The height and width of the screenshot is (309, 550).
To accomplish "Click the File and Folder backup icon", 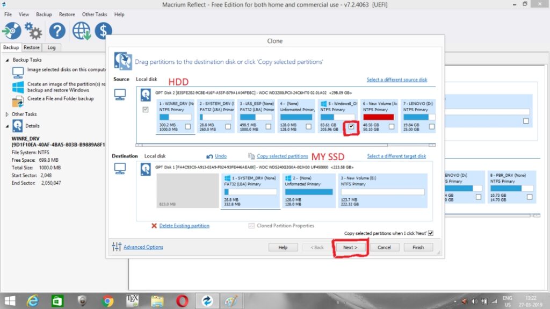I will point(18,101).
